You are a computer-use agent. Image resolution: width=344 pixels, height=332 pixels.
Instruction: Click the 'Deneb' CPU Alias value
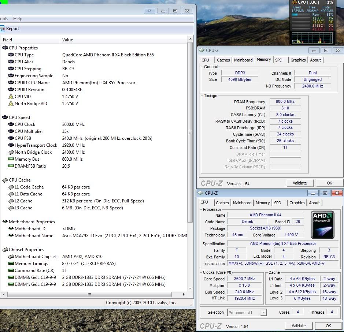click(69, 62)
